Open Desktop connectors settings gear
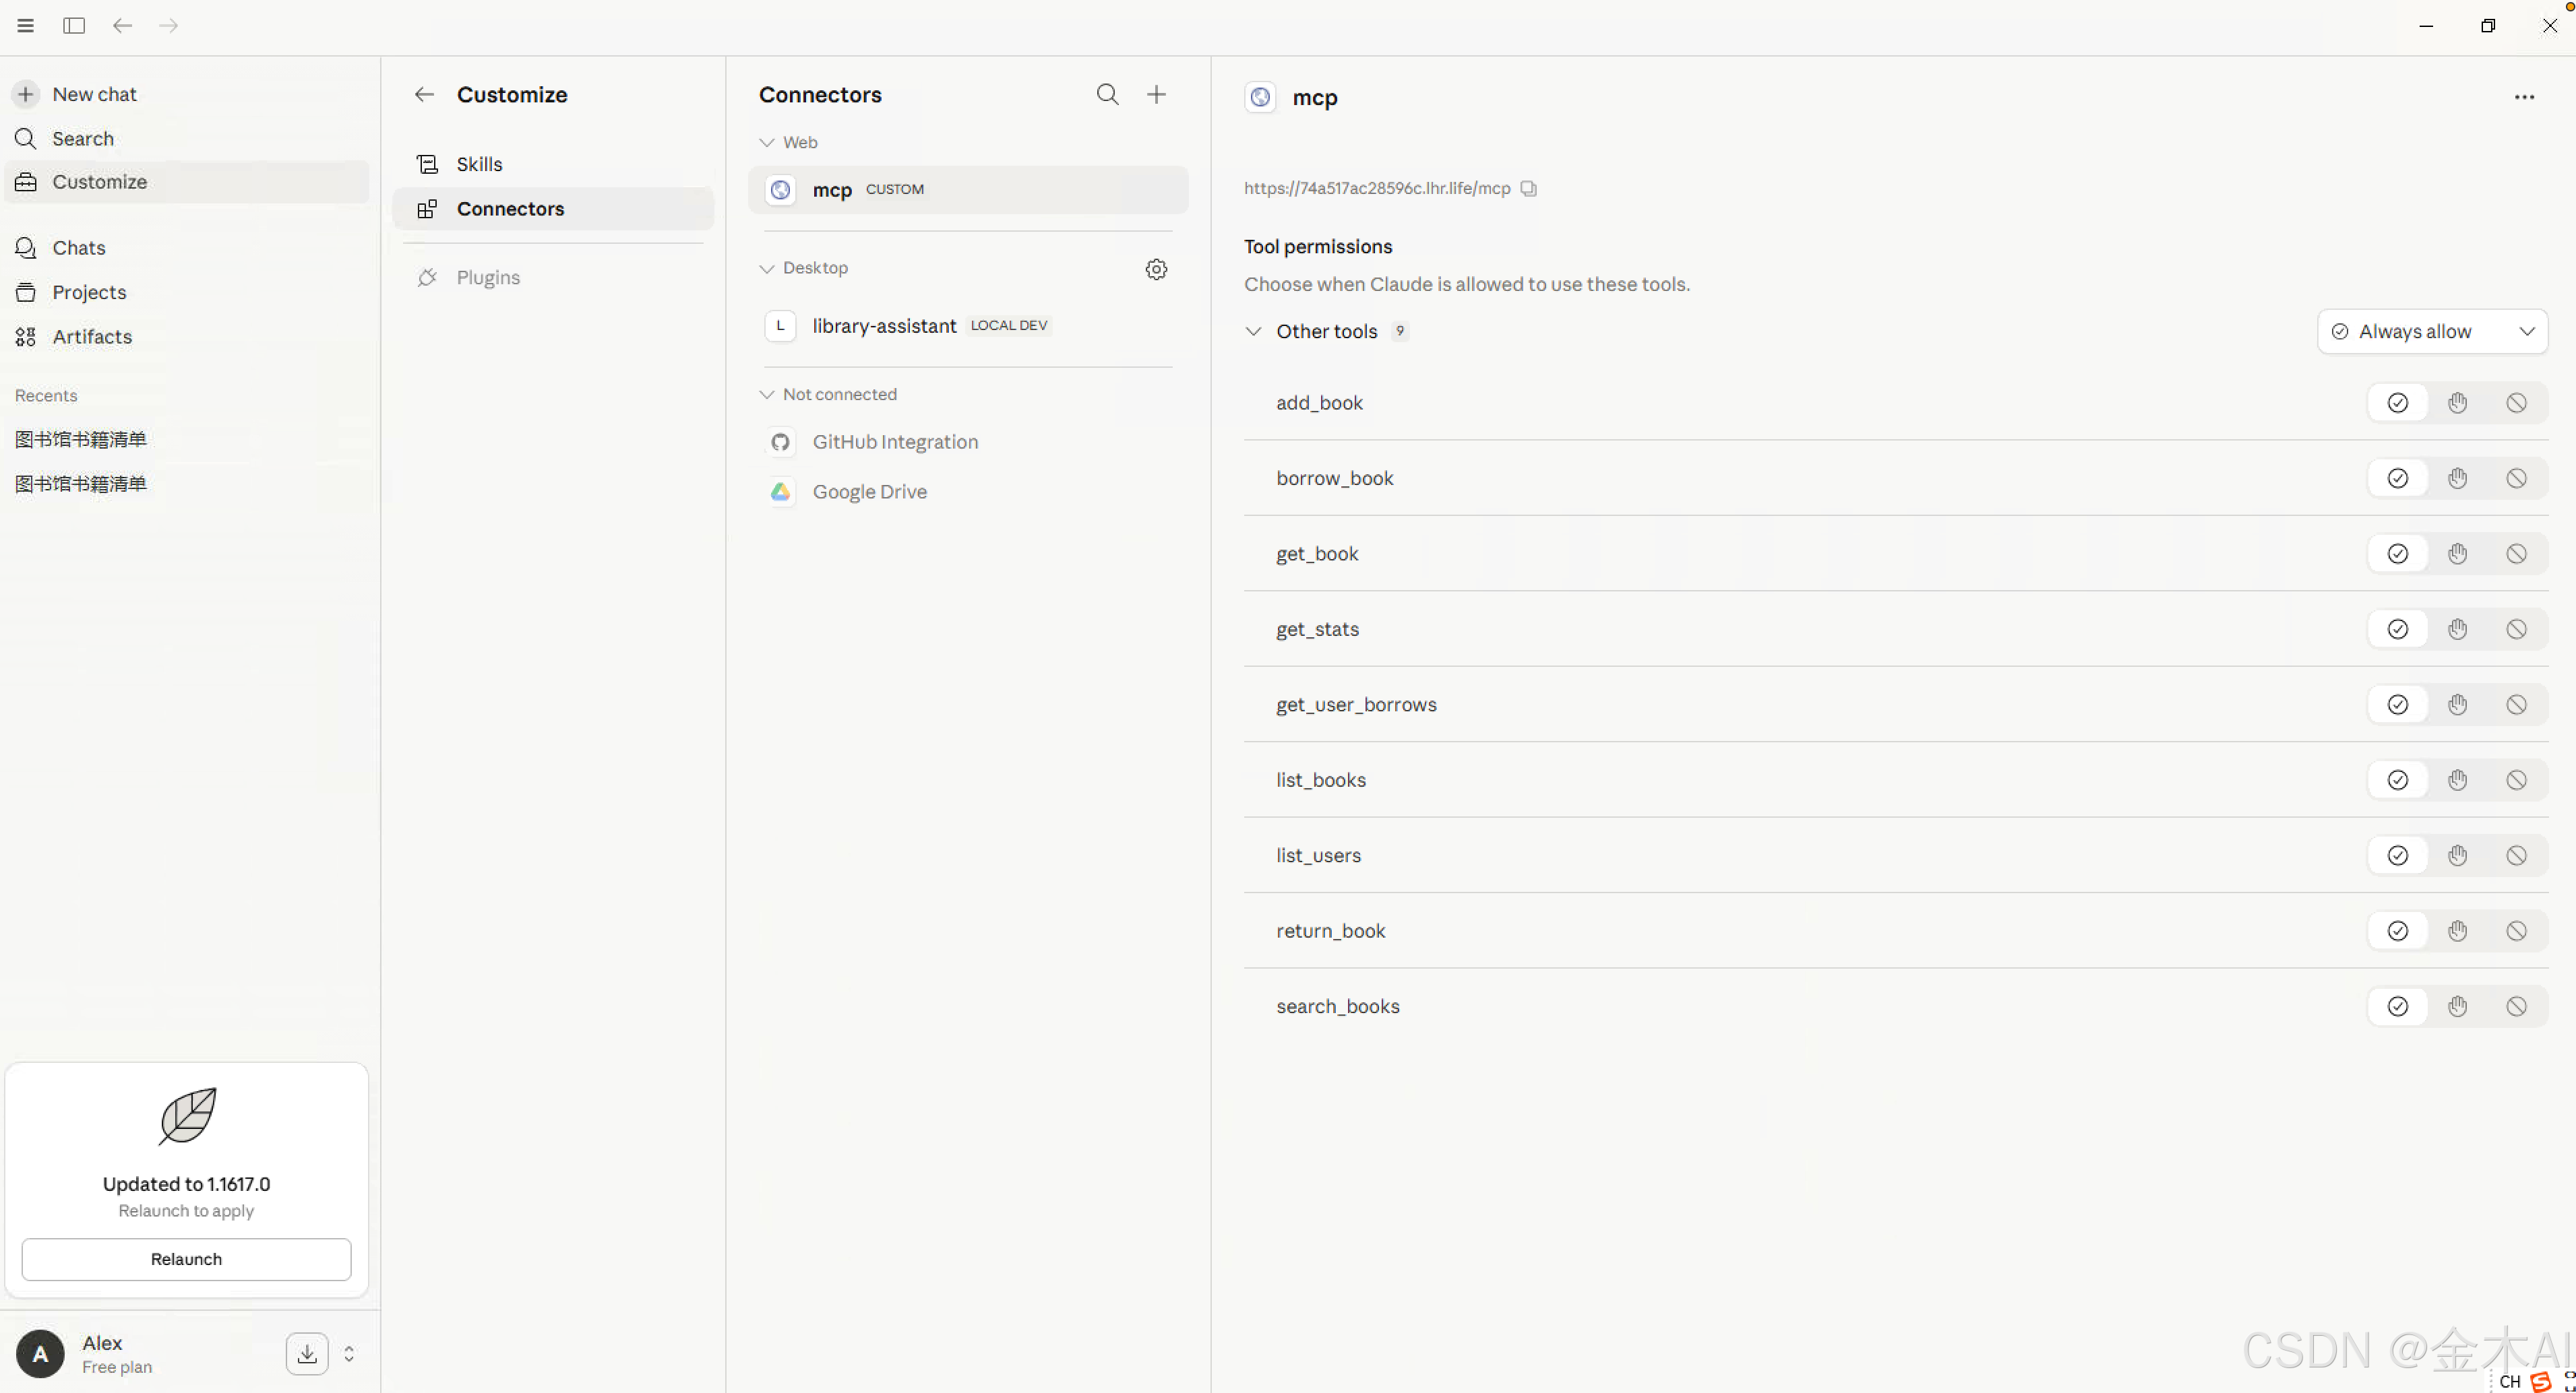This screenshot has width=2576, height=1393. (1156, 269)
